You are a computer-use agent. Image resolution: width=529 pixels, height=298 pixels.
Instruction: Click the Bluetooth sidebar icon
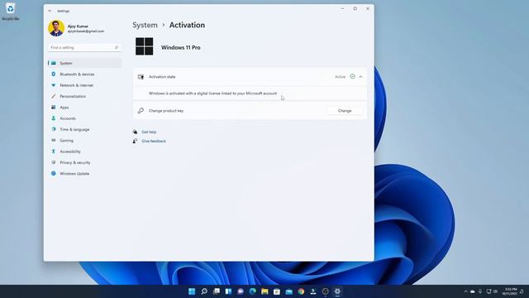53,74
